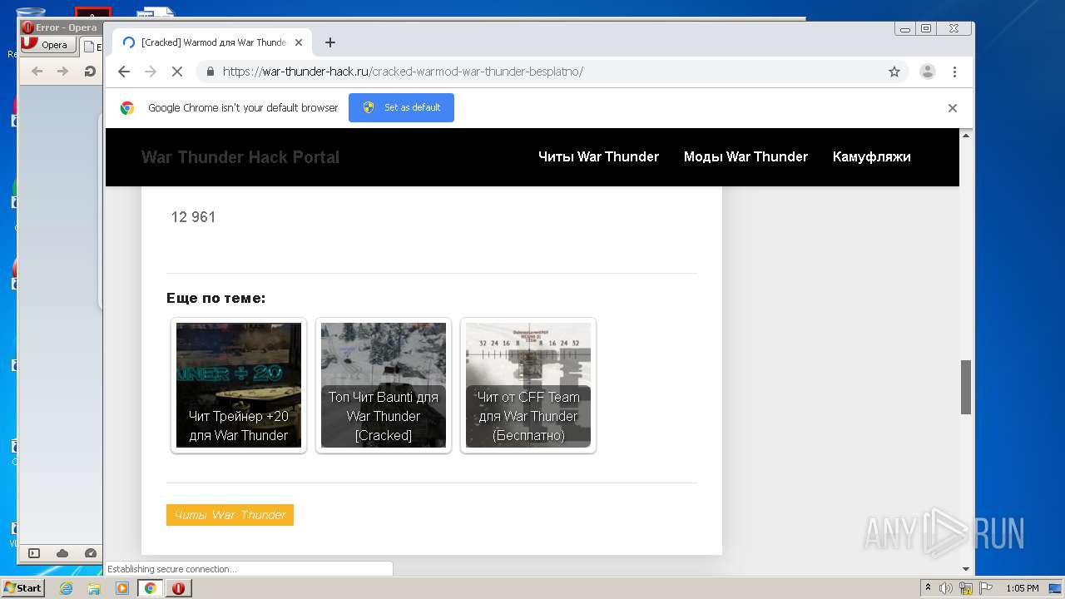Viewport: 1065px width, 599px height.
Task: Open a new Chrome tab
Action: [x=330, y=42]
